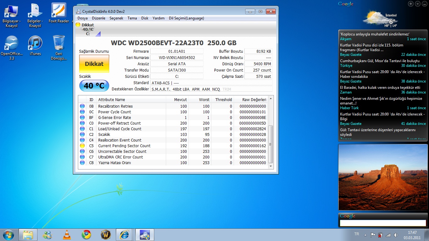Click the Raw Değerleri column header
This screenshot has width=429, height=241.
251,100
